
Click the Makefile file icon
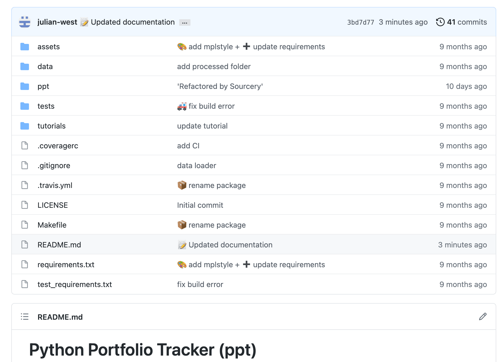[25, 225]
